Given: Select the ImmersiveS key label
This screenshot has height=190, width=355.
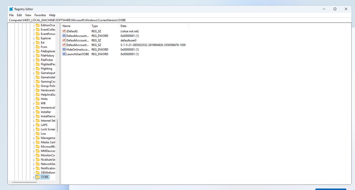Looking at the screenshot, I should coord(48,108).
